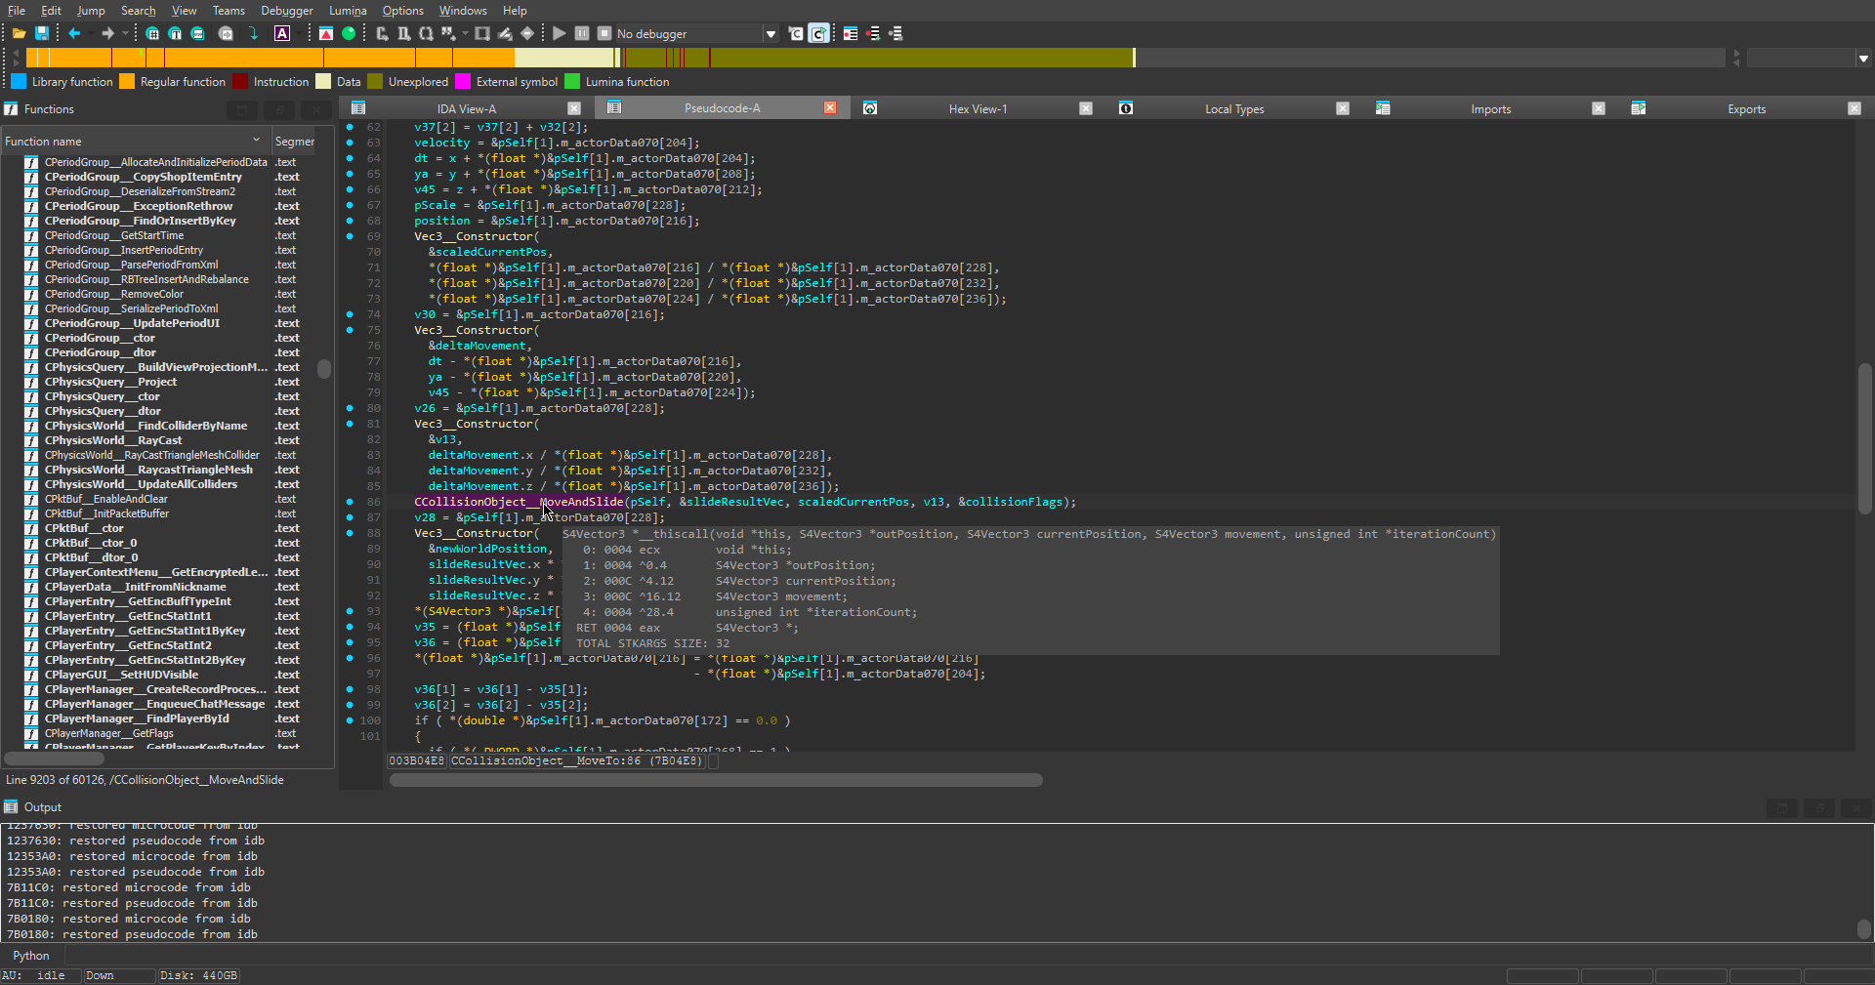Viewport: 1875px width, 985px height.
Task: Click the Imports tab icon
Action: point(1383,108)
